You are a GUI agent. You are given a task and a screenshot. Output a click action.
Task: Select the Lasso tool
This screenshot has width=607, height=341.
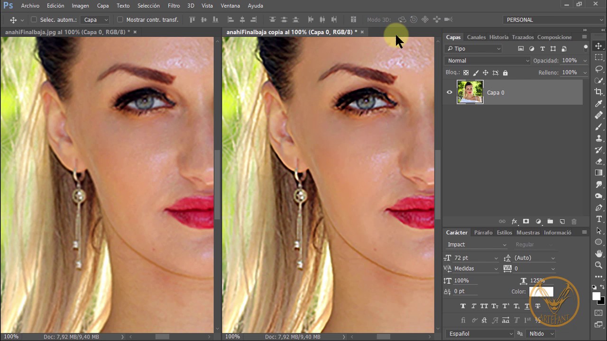tap(598, 69)
